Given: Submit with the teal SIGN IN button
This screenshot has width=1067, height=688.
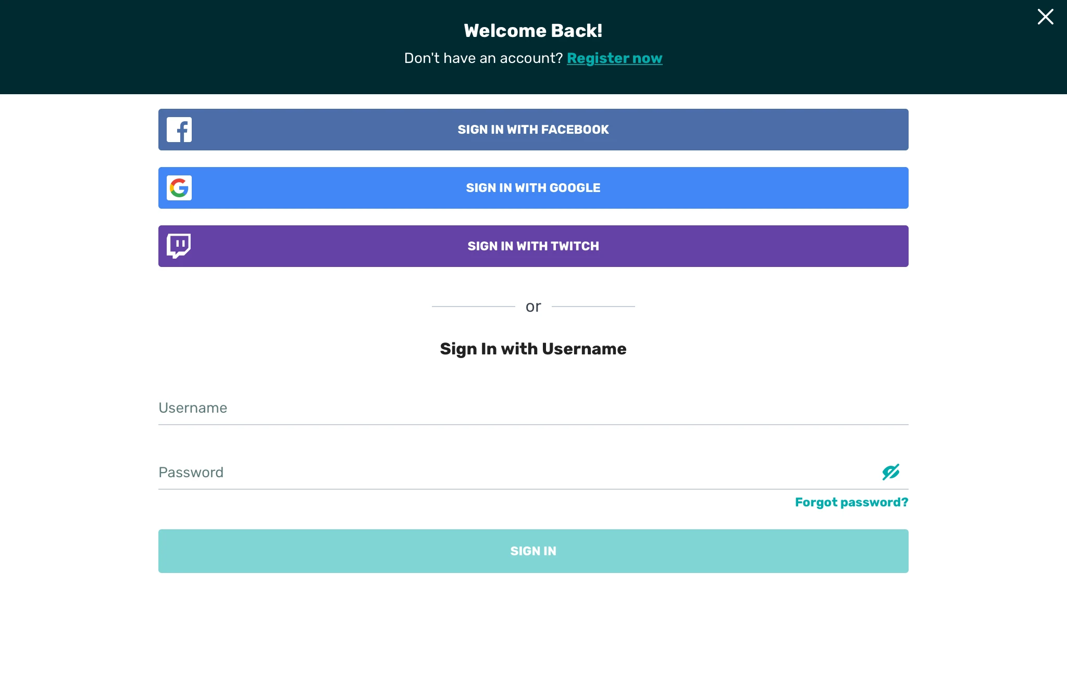Looking at the screenshot, I should point(533,551).
